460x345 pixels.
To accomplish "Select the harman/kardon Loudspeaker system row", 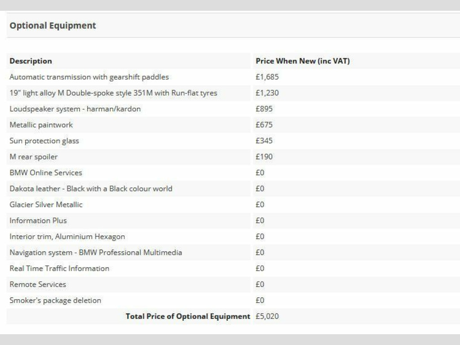I will tap(75, 109).
